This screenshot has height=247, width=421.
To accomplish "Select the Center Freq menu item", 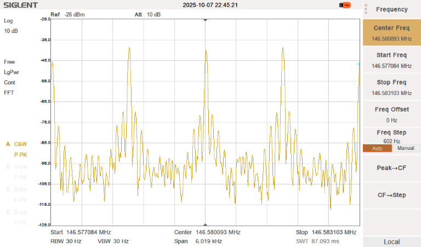I will (391, 32).
